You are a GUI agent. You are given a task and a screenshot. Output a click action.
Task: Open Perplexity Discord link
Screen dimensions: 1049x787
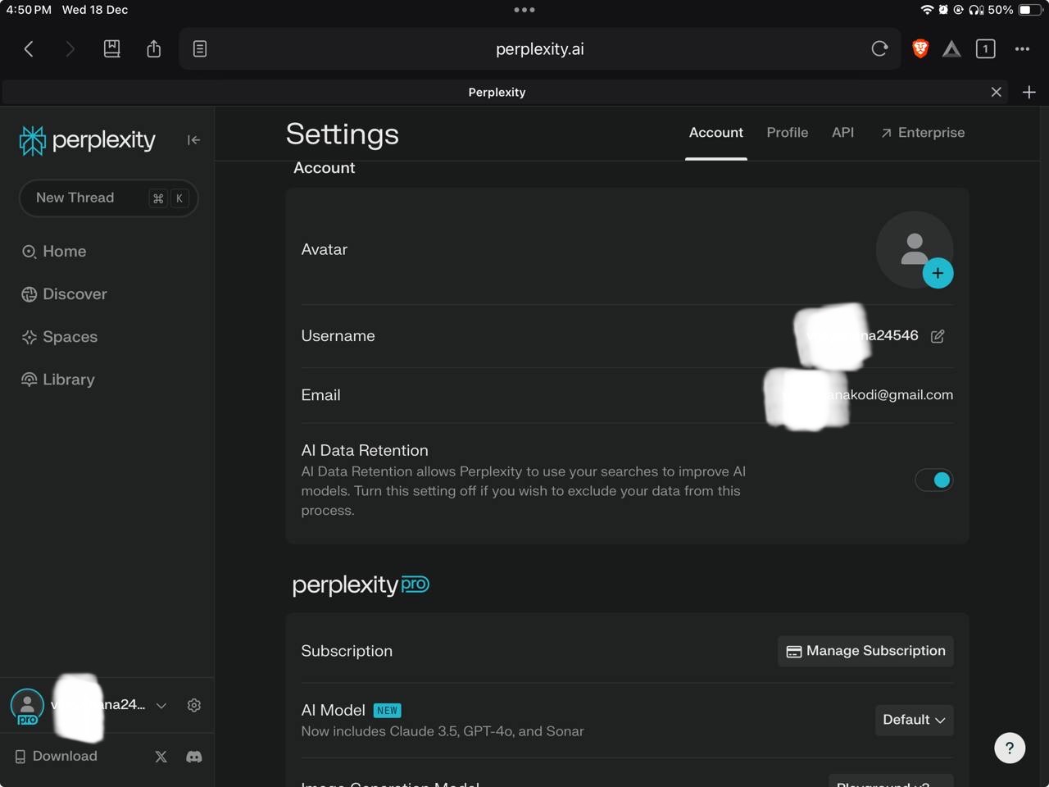[194, 757]
